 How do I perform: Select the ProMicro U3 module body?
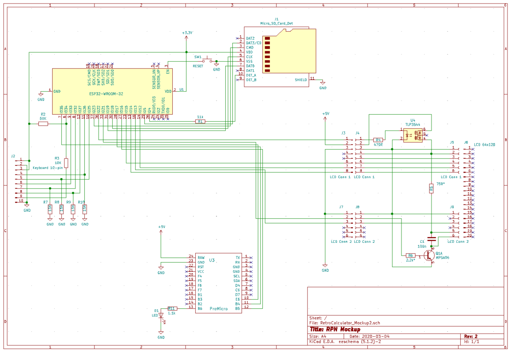pos(218,282)
